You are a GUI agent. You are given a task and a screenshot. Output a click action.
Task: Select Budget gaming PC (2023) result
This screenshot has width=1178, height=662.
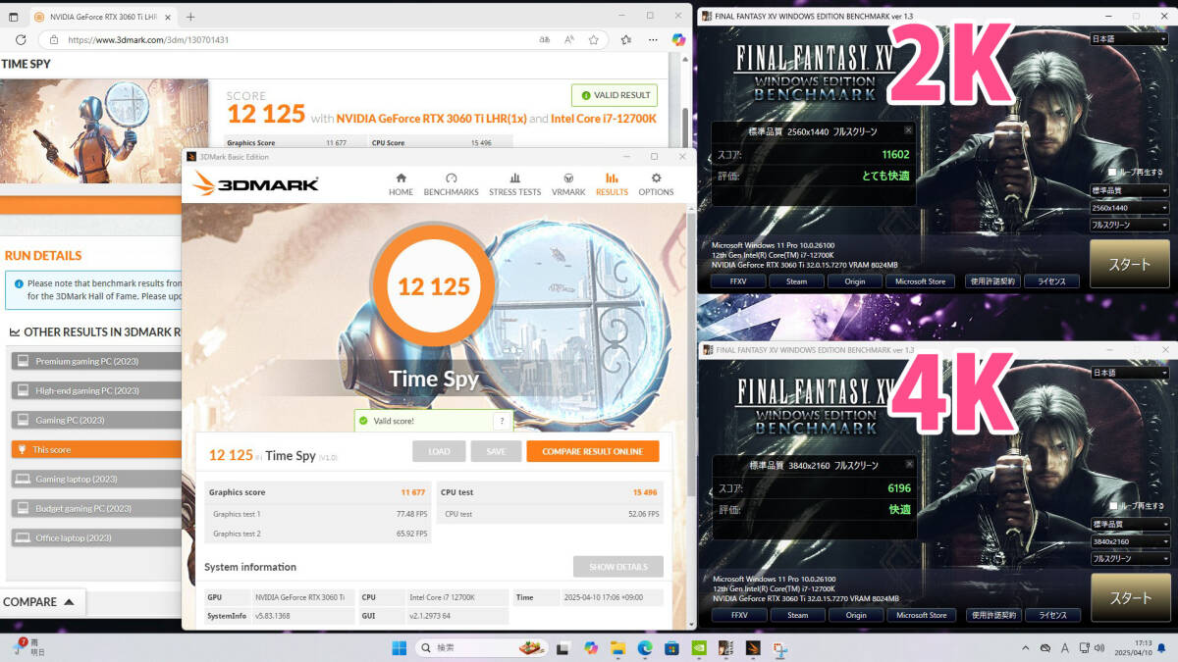click(x=96, y=508)
